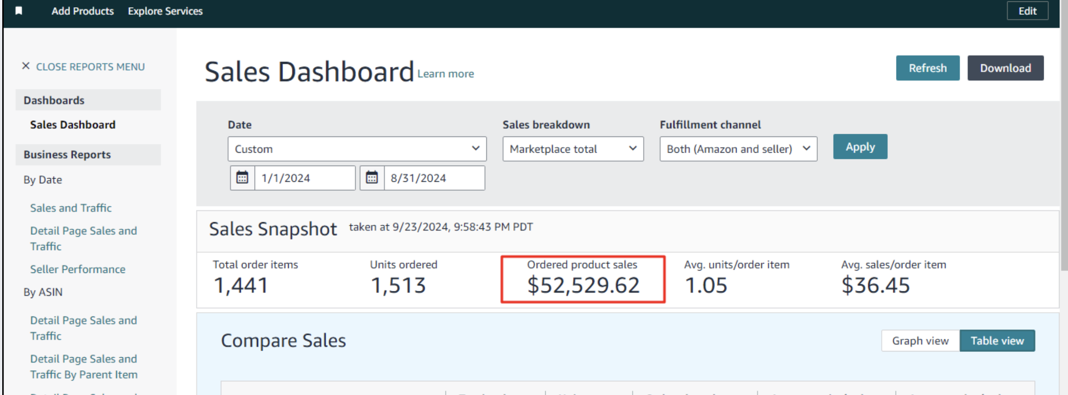Follow the Learn more link
Image resolution: width=1068 pixels, height=395 pixels.
pyautogui.click(x=446, y=74)
